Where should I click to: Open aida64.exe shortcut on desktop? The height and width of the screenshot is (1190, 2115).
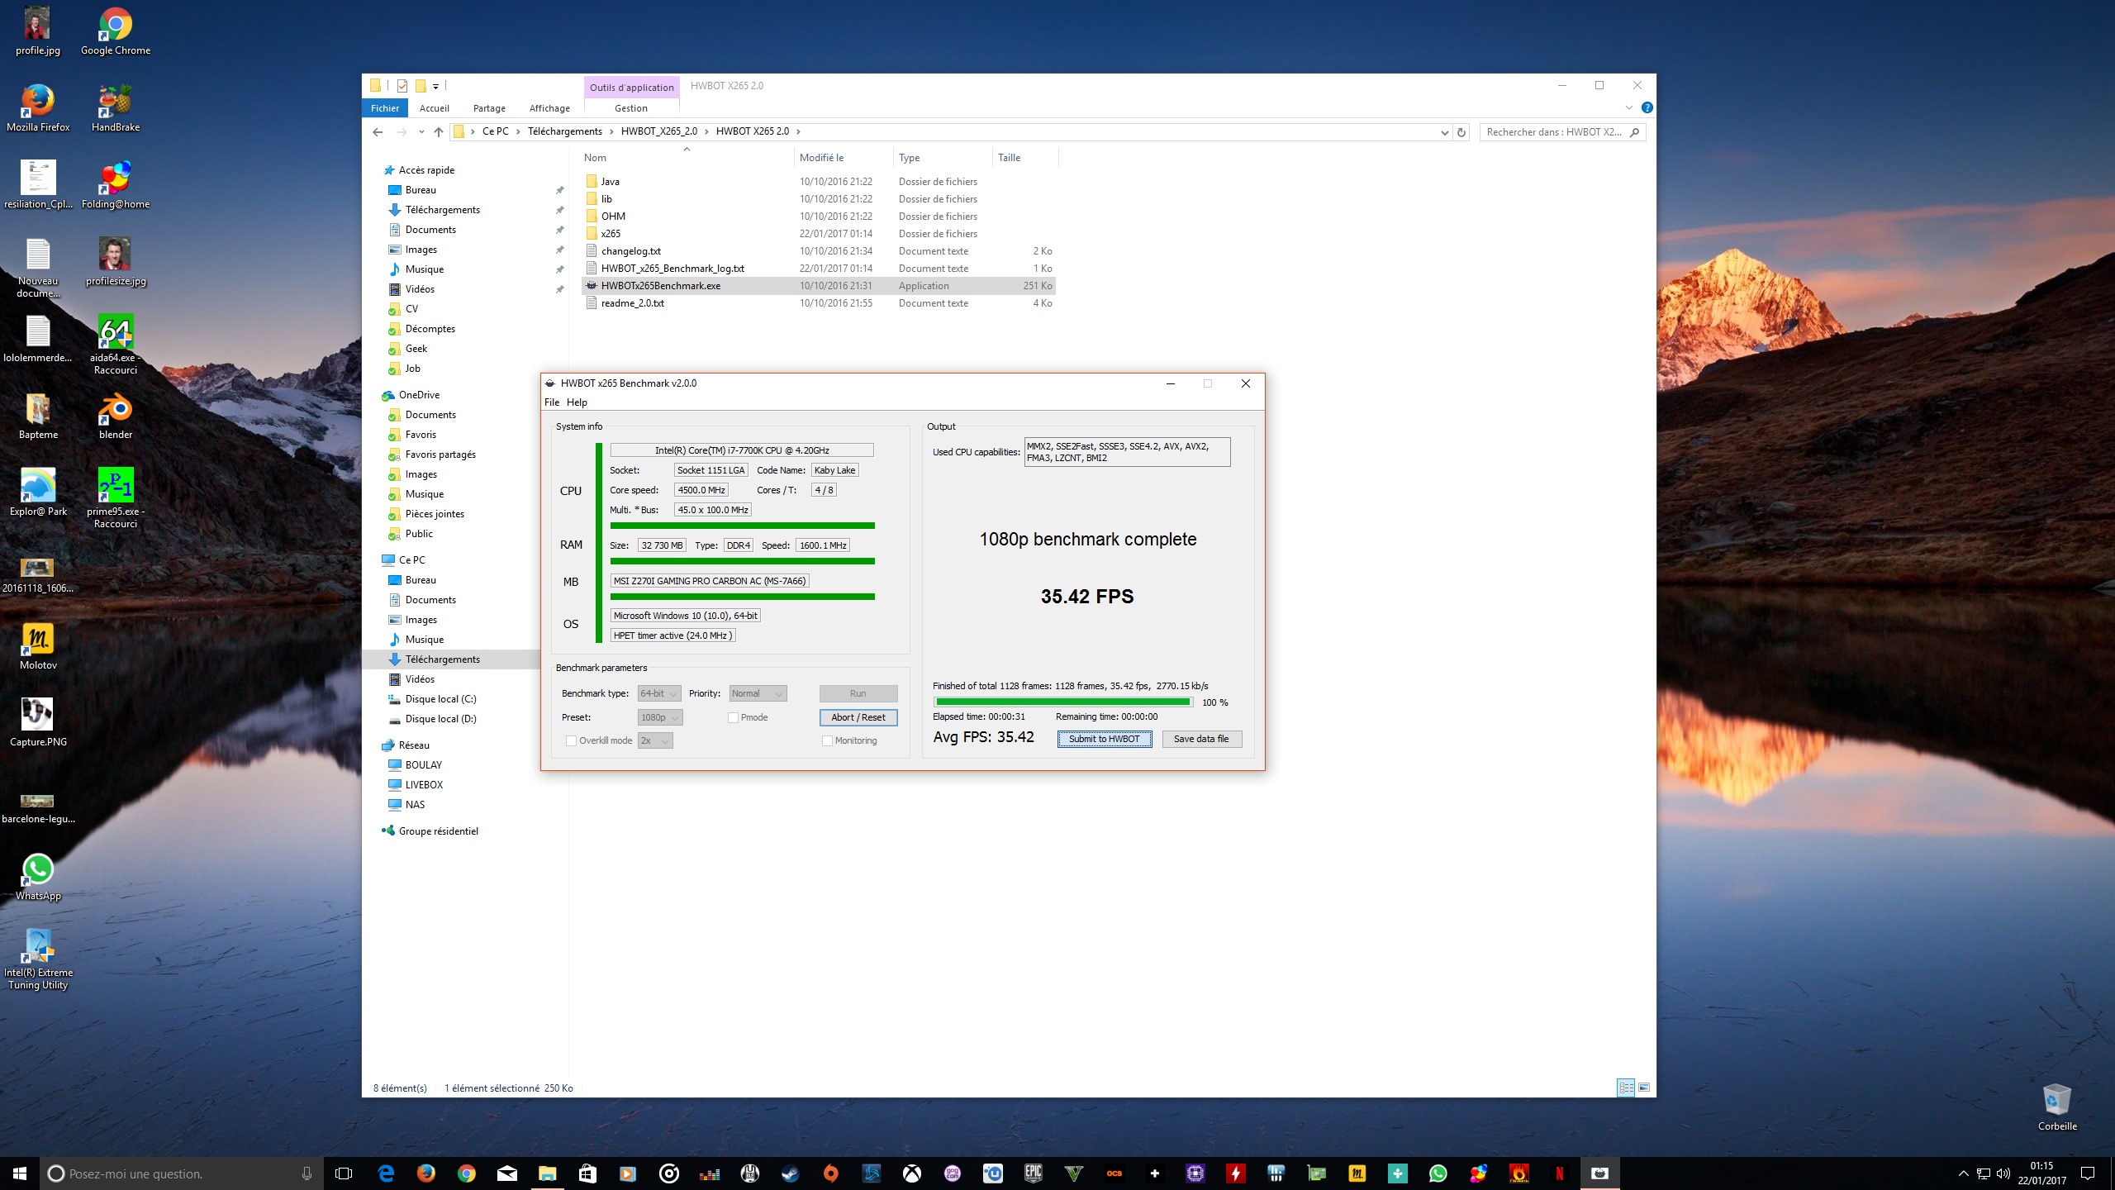(x=116, y=345)
